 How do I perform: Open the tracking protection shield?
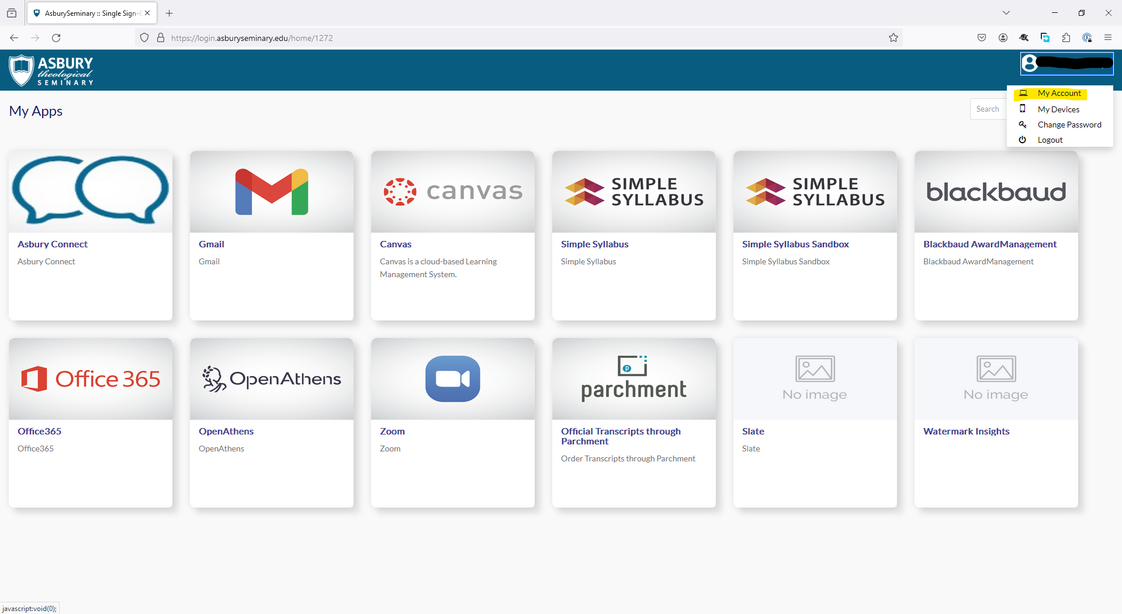[144, 38]
